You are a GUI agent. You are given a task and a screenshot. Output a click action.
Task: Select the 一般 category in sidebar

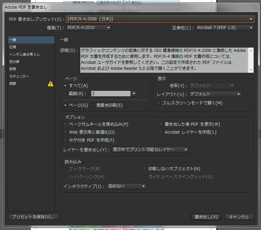pyautogui.click(x=31, y=40)
